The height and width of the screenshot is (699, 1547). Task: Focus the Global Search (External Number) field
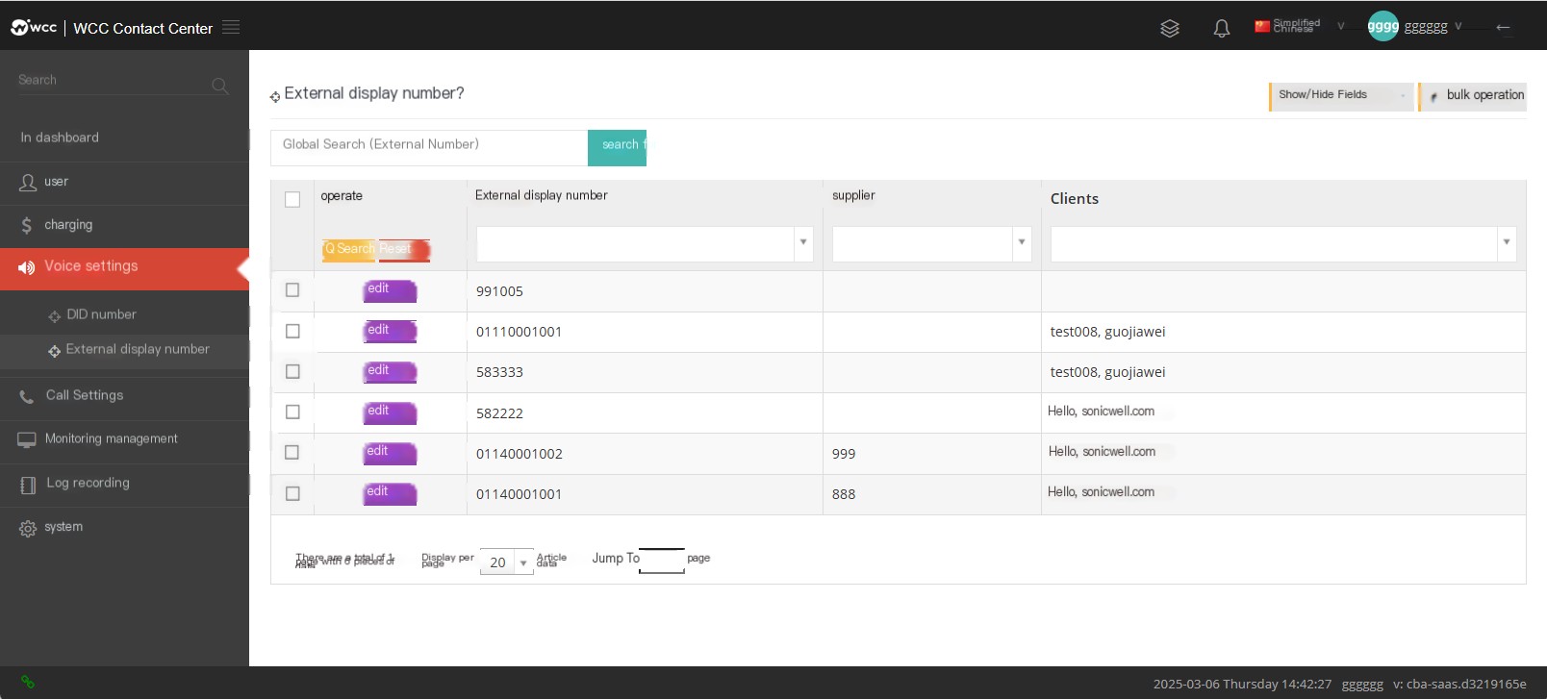pyautogui.click(x=429, y=147)
